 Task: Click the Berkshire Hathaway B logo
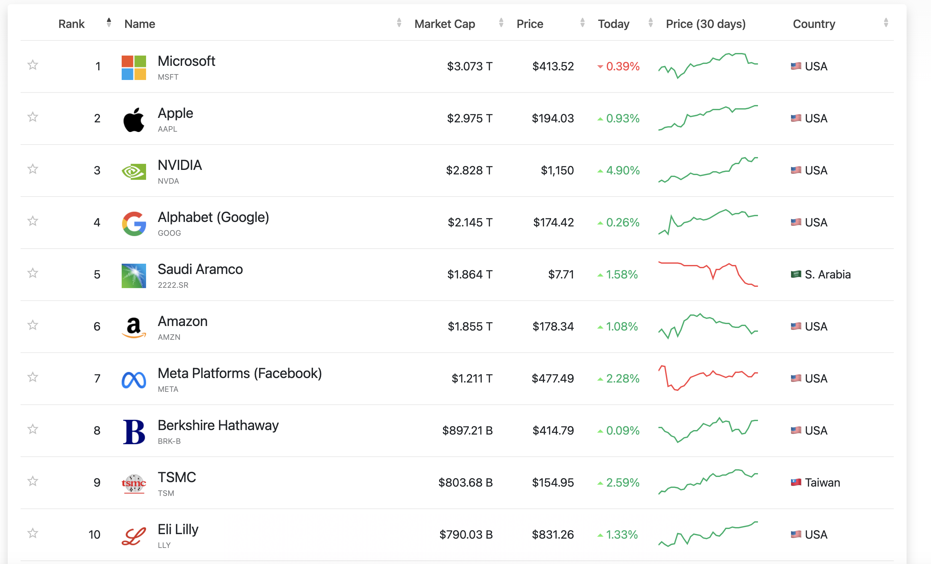point(134,431)
